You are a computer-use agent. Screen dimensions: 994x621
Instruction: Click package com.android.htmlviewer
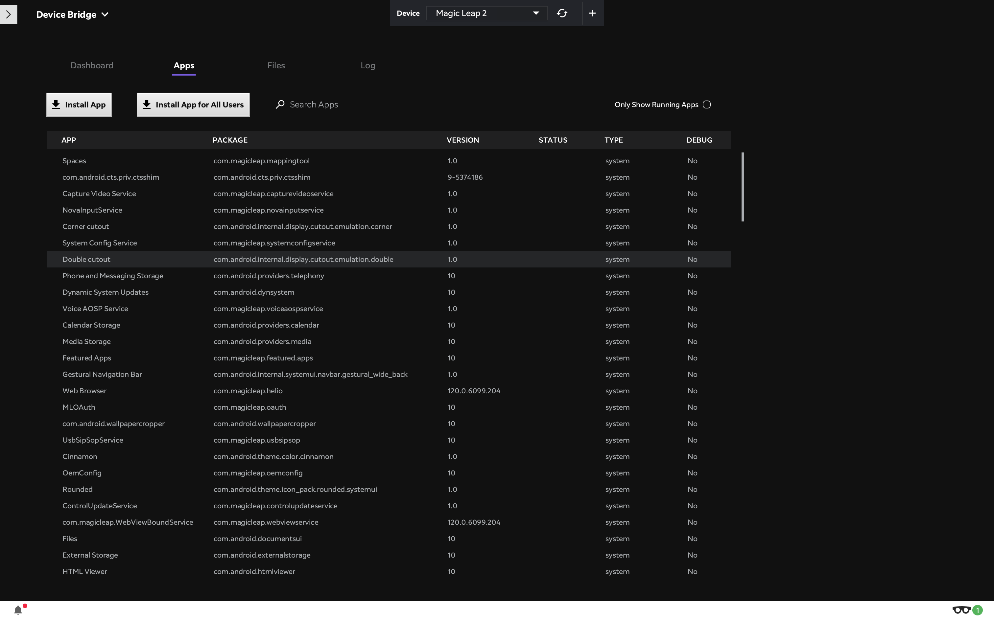pyautogui.click(x=254, y=571)
